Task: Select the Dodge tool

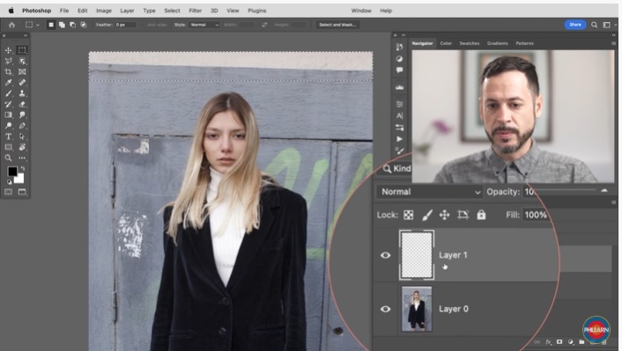Action: (8, 125)
